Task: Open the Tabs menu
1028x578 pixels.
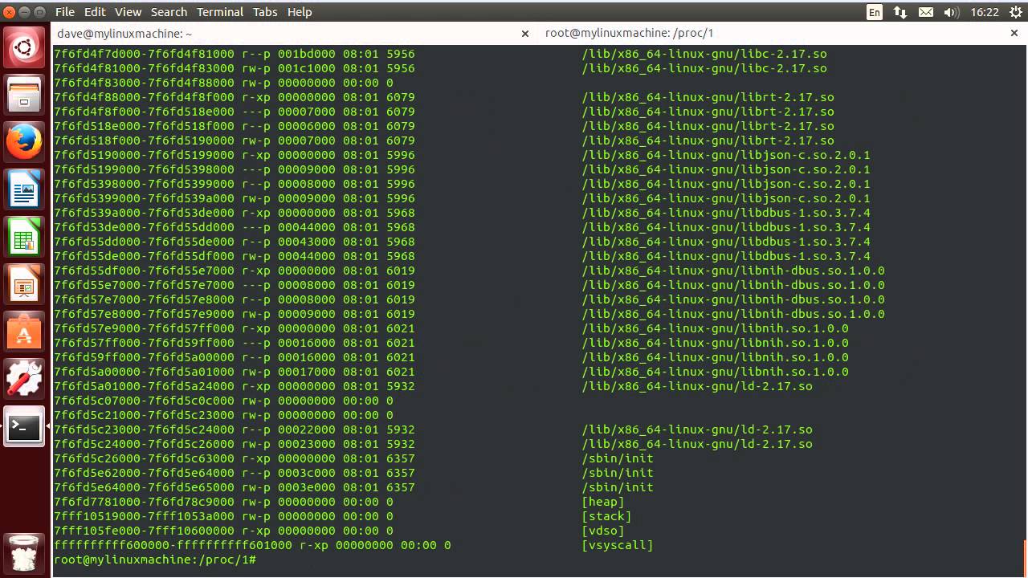Action: tap(265, 12)
